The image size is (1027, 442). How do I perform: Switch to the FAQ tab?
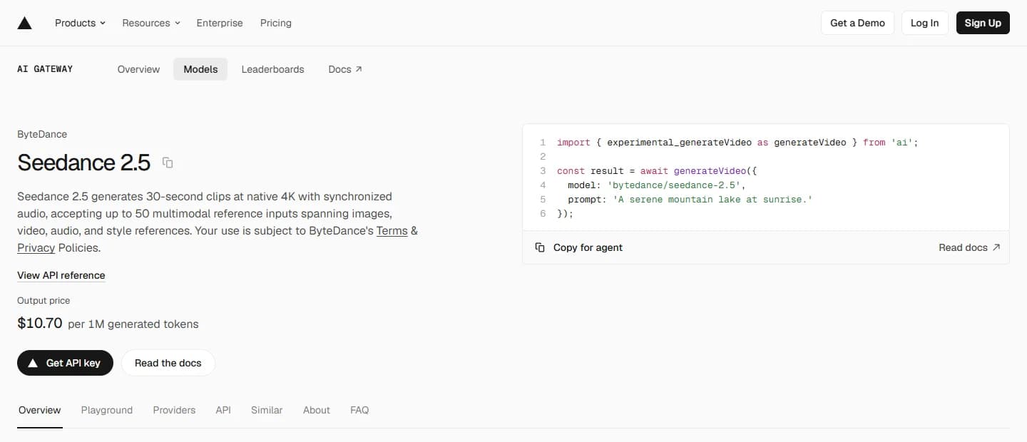tap(359, 410)
